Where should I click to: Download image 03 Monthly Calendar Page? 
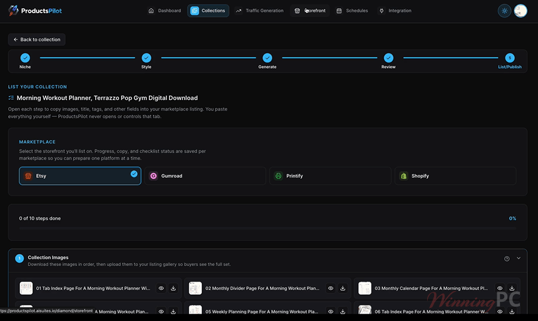(512, 288)
